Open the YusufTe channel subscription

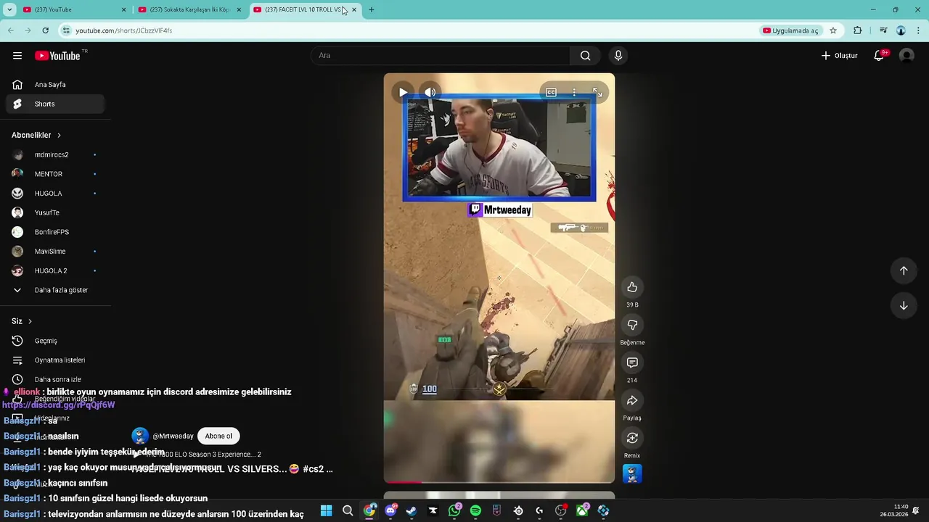tap(55, 212)
